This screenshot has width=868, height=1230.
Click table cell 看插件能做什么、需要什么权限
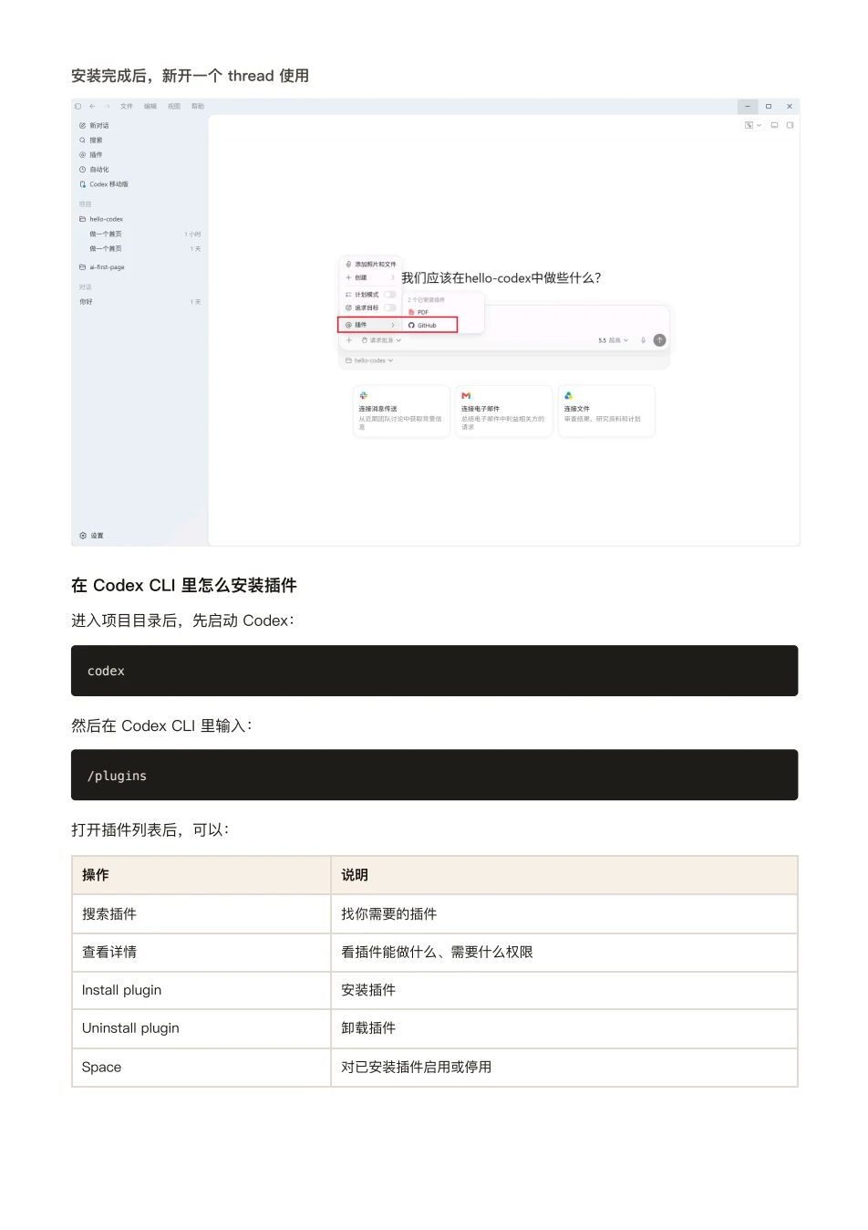[563, 952]
